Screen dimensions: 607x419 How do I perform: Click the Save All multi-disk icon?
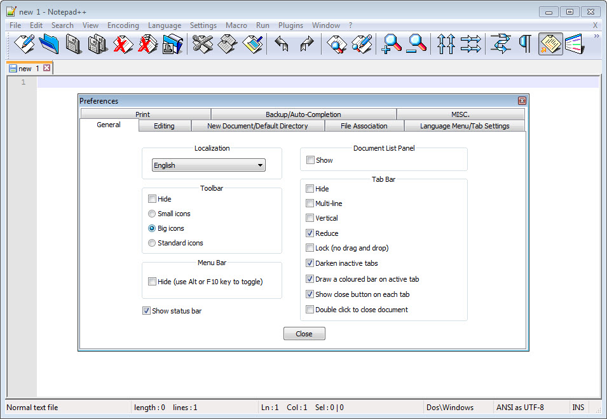(x=99, y=44)
